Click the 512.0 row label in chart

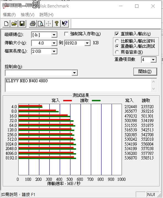12,139
